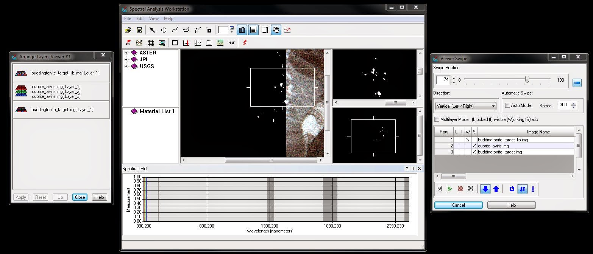Choose the polygon drawing tool
Screen dimensions: 593x254
pos(186,30)
